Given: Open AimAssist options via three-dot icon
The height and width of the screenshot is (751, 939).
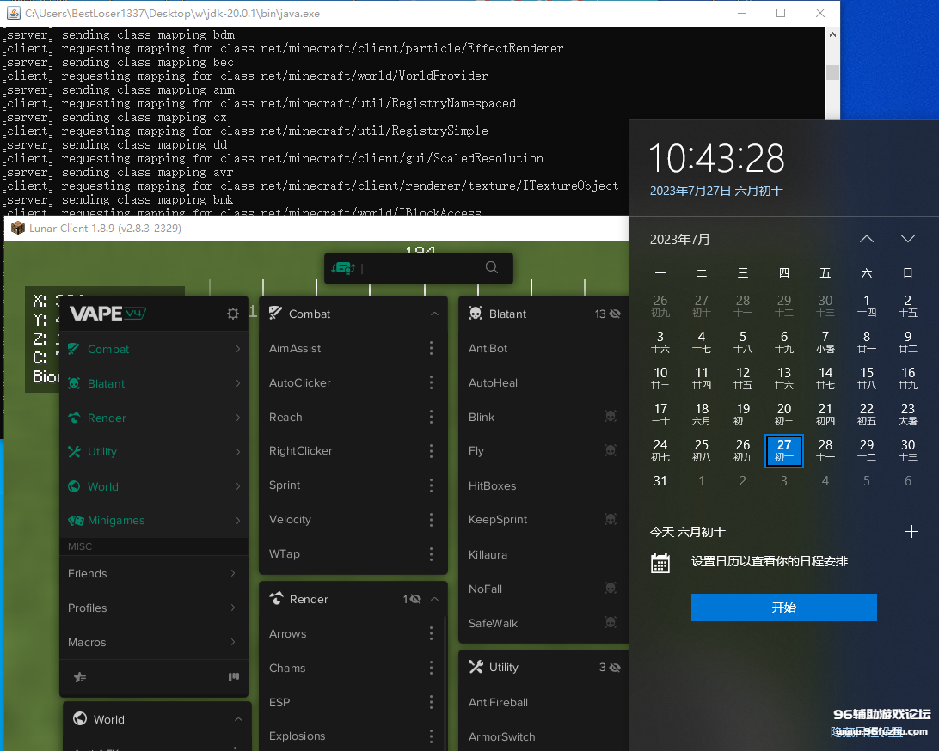Looking at the screenshot, I should click(431, 349).
